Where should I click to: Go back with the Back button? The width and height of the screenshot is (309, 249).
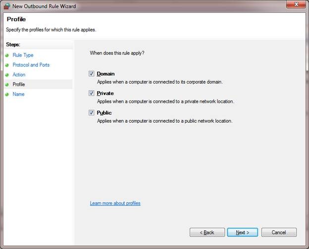pos(207,232)
